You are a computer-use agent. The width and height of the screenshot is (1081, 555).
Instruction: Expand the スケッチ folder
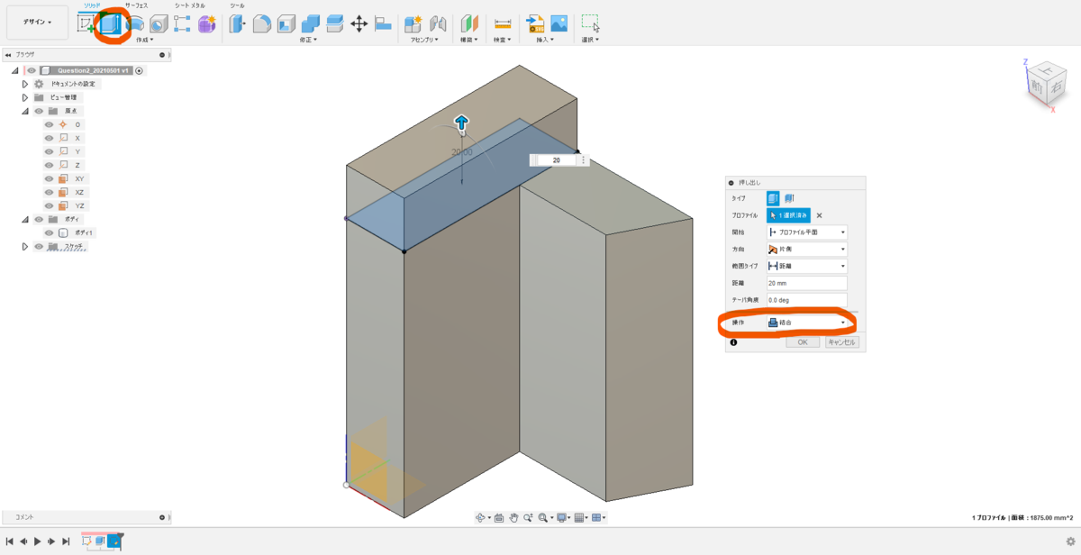(x=25, y=246)
